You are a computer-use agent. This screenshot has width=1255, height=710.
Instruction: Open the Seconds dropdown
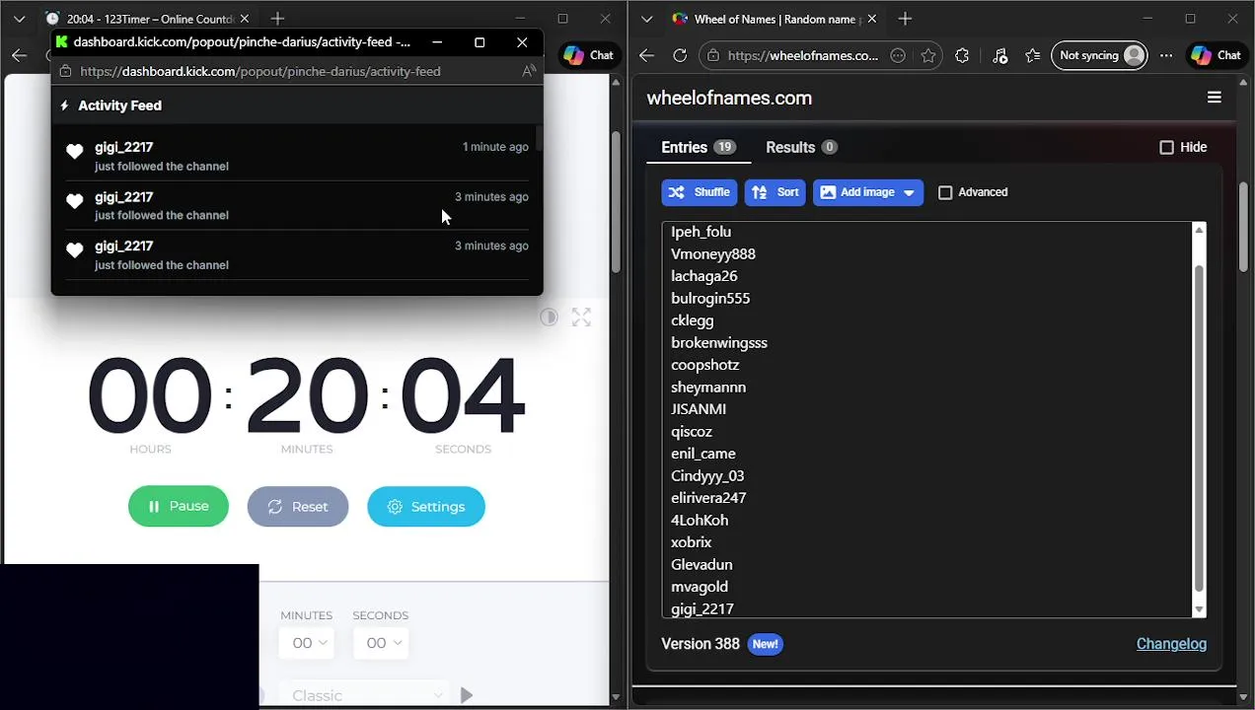[x=380, y=643]
